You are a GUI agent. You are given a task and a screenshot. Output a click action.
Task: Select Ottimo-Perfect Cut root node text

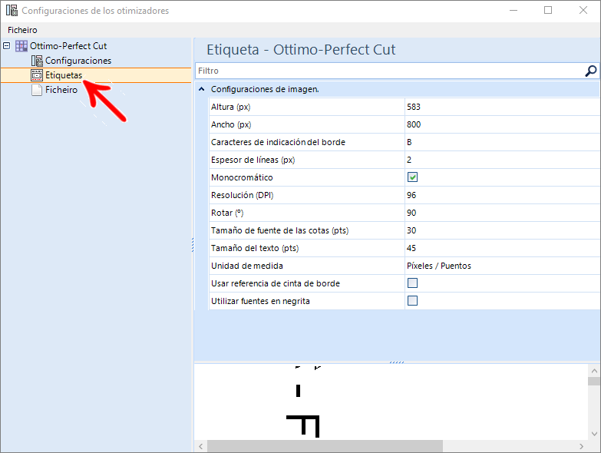click(68, 46)
